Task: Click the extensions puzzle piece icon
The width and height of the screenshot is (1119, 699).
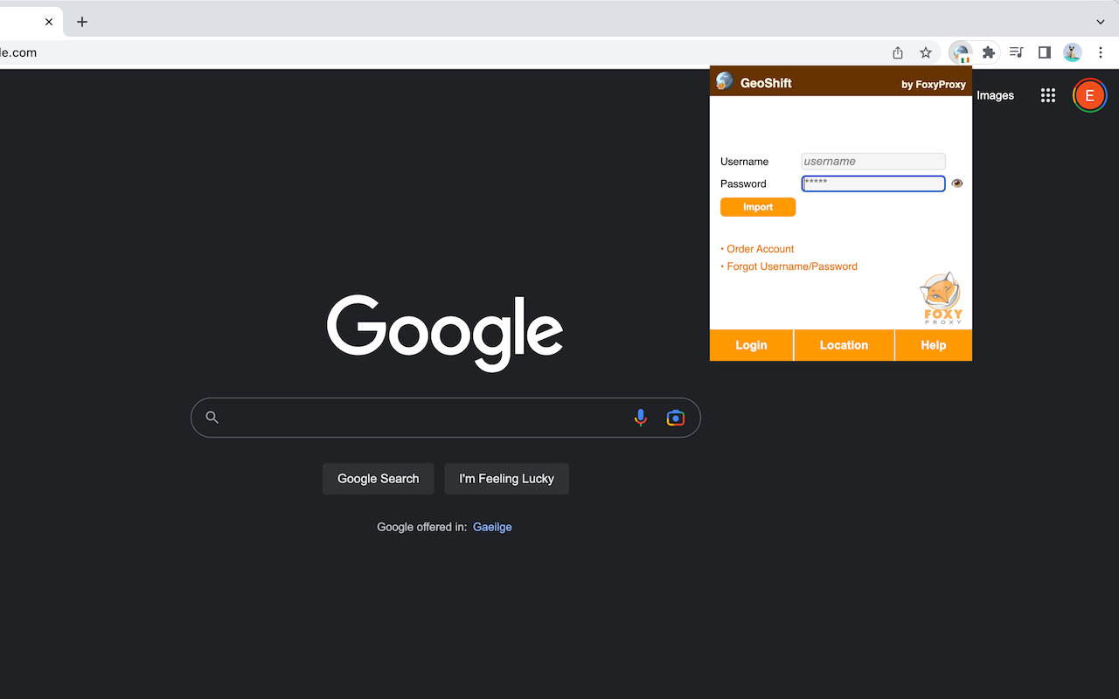Action: [x=987, y=52]
